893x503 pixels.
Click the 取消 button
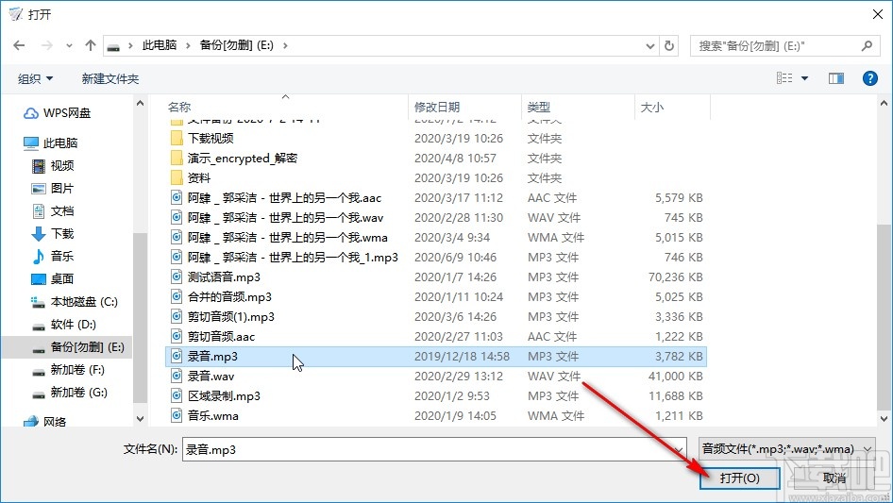point(834,478)
